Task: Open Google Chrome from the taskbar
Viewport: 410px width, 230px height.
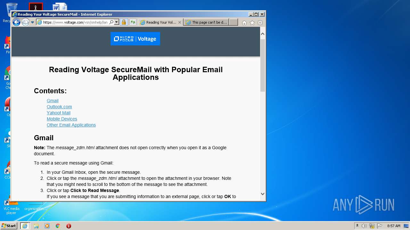Action: click(x=58, y=226)
